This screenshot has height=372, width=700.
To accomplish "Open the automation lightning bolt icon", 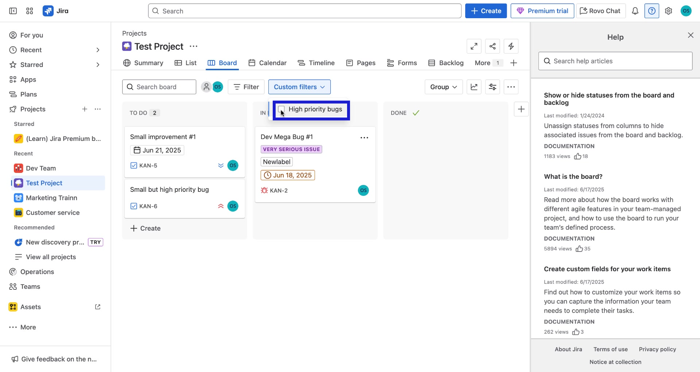I will point(511,46).
